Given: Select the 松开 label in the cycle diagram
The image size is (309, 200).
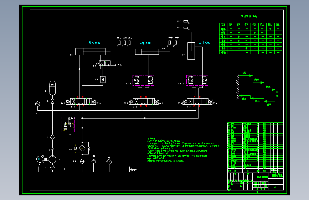Looking at the screenshot, I should coord(257,101).
